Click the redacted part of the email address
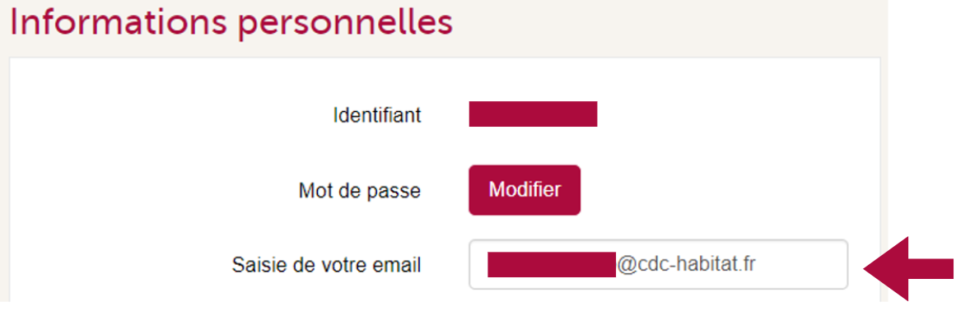970x325 pixels. [551, 264]
